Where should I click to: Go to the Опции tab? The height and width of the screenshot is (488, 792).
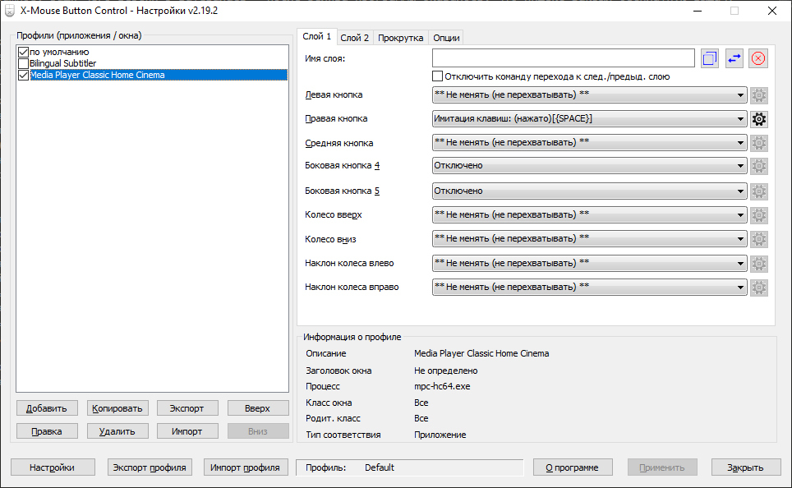point(446,38)
